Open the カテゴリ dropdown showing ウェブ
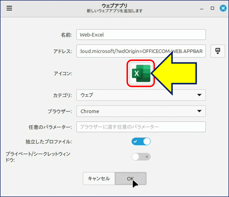The width and height of the screenshot is (229, 197). coord(141,95)
